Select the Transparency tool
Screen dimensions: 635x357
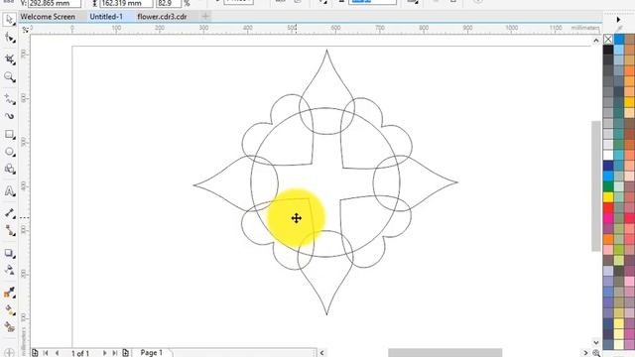pos(9,270)
